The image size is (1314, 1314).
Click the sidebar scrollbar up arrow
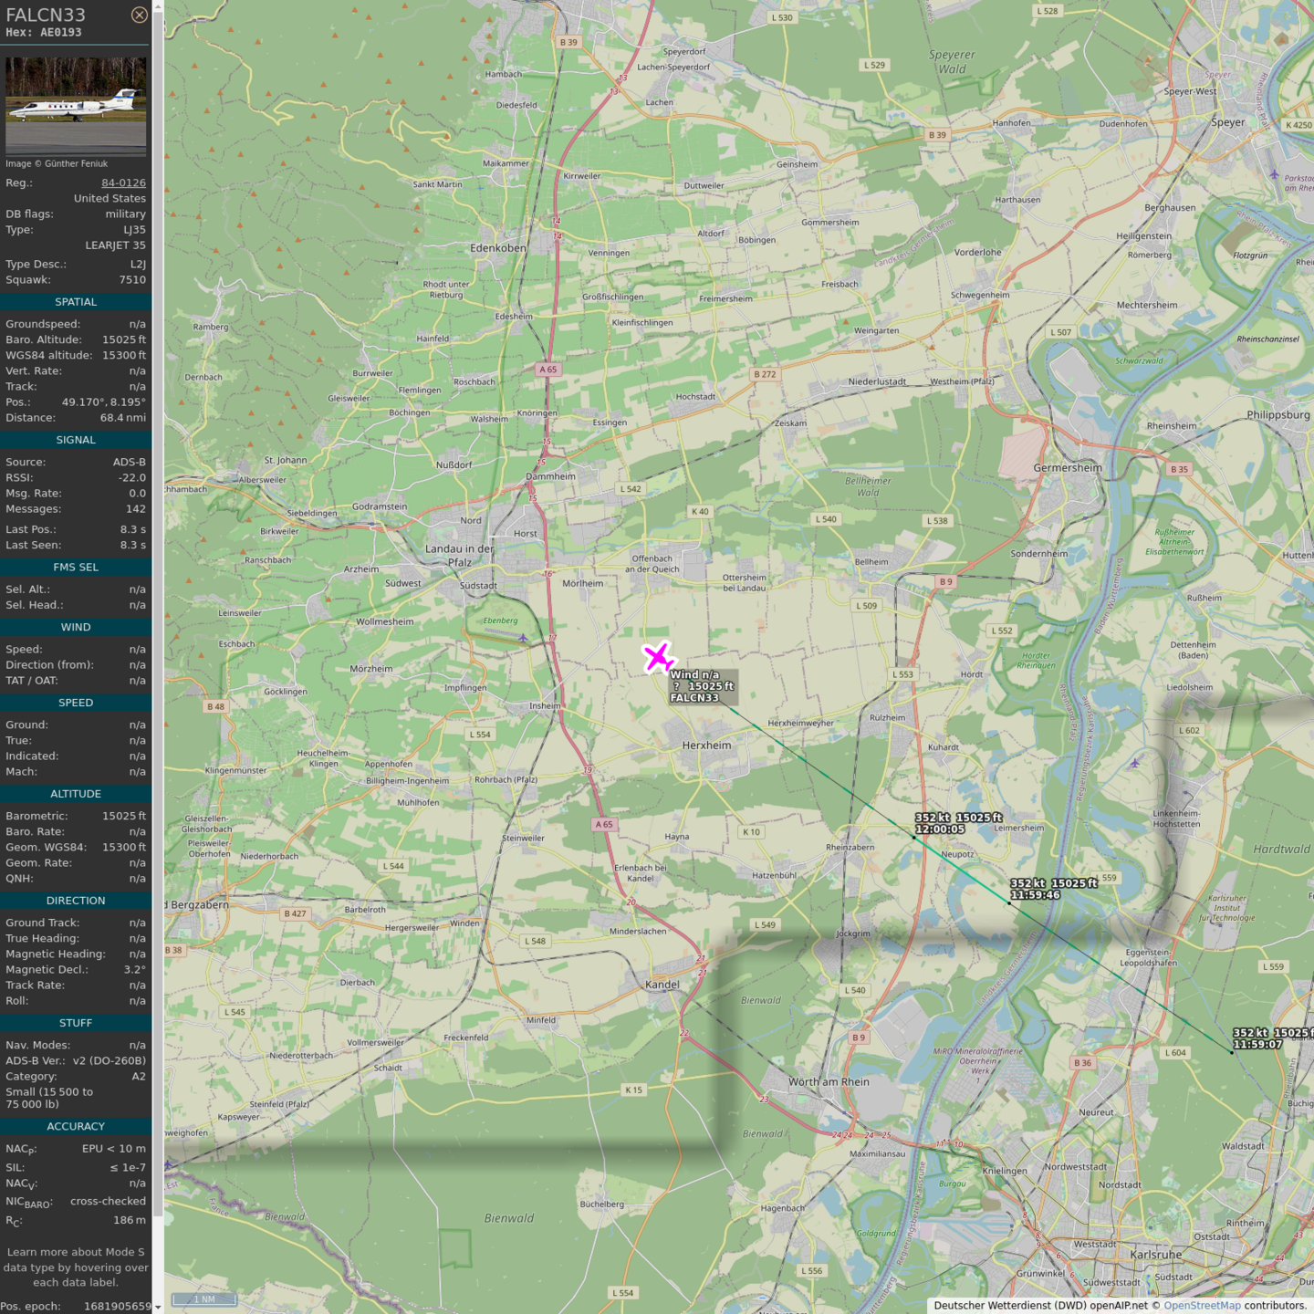158,5
